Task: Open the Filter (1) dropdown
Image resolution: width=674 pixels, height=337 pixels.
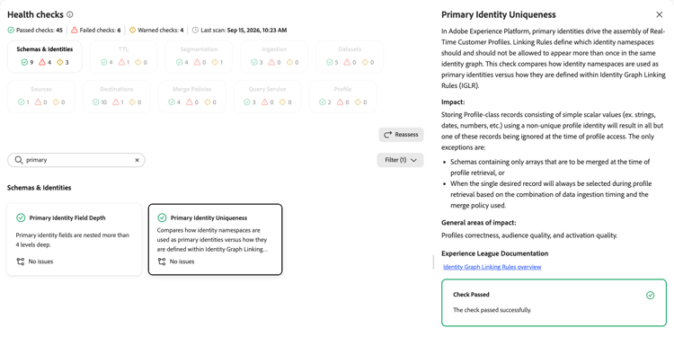Action: click(400, 160)
